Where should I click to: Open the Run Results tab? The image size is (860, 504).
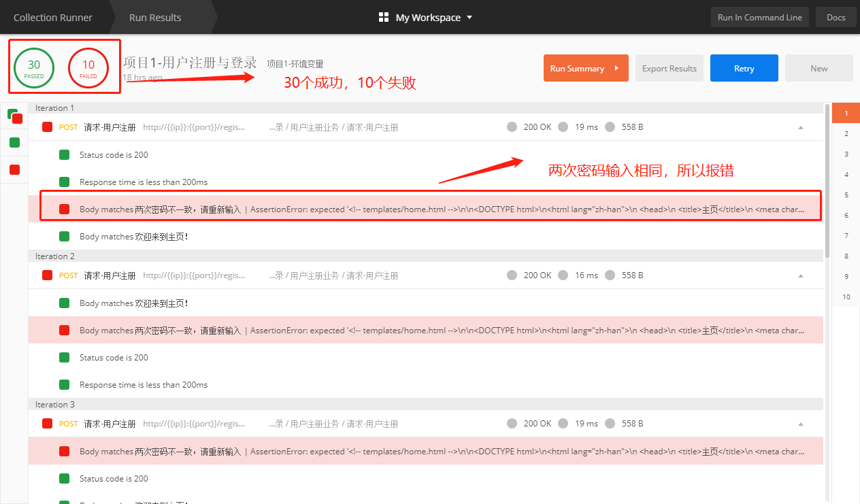click(x=155, y=17)
